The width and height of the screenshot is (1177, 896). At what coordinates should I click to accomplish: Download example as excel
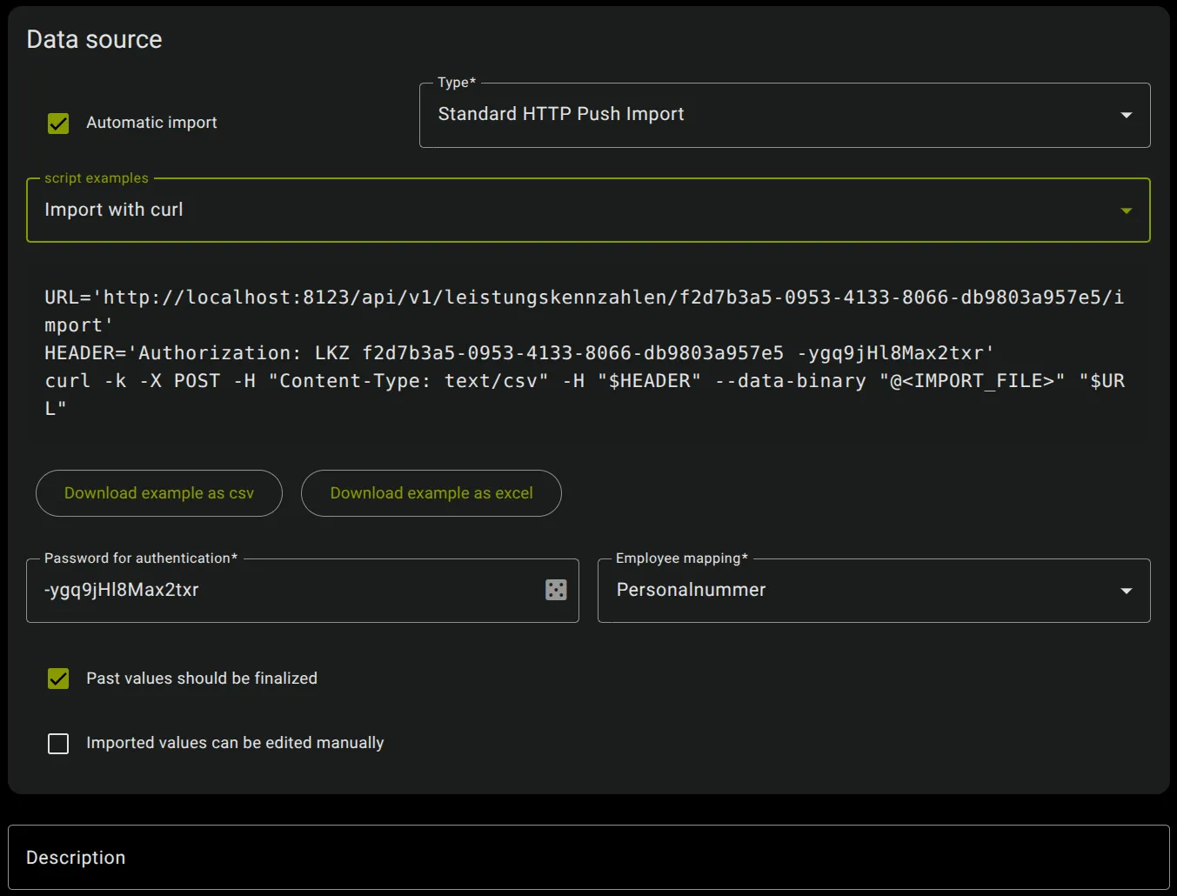pyautogui.click(x=431, y=493)
